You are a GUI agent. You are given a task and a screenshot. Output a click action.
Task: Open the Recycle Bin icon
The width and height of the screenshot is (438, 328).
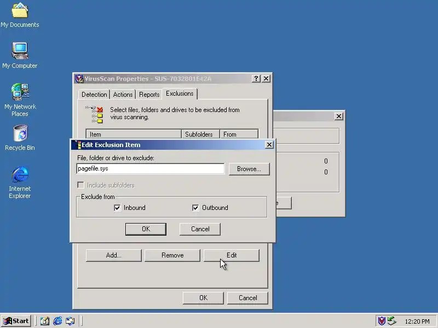coord(20,138)
